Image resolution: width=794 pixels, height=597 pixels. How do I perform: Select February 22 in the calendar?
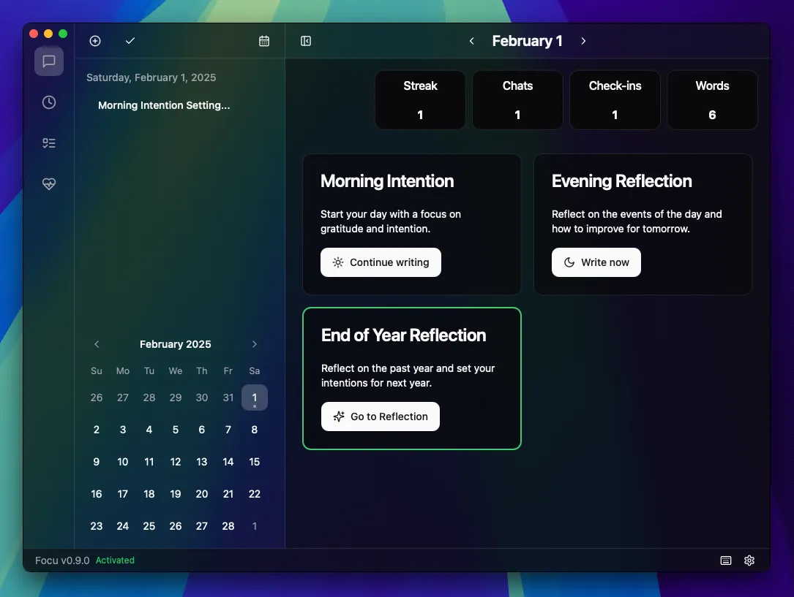point(254,494)
